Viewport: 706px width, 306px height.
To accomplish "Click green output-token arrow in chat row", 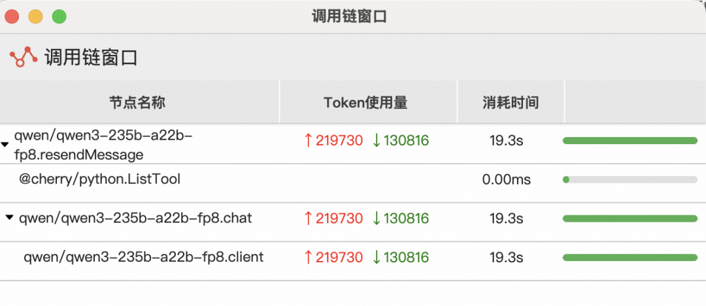I will click(377, 219).
